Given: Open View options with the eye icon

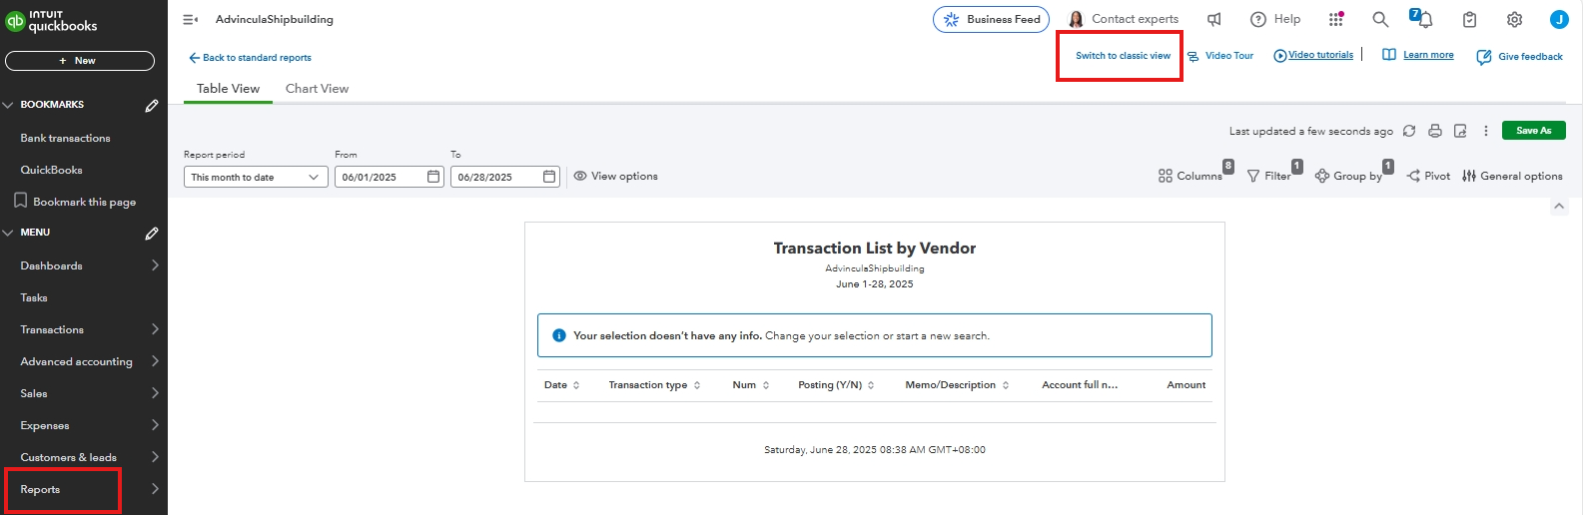Looking at the screenshot, I should click(x=615, y=177).
